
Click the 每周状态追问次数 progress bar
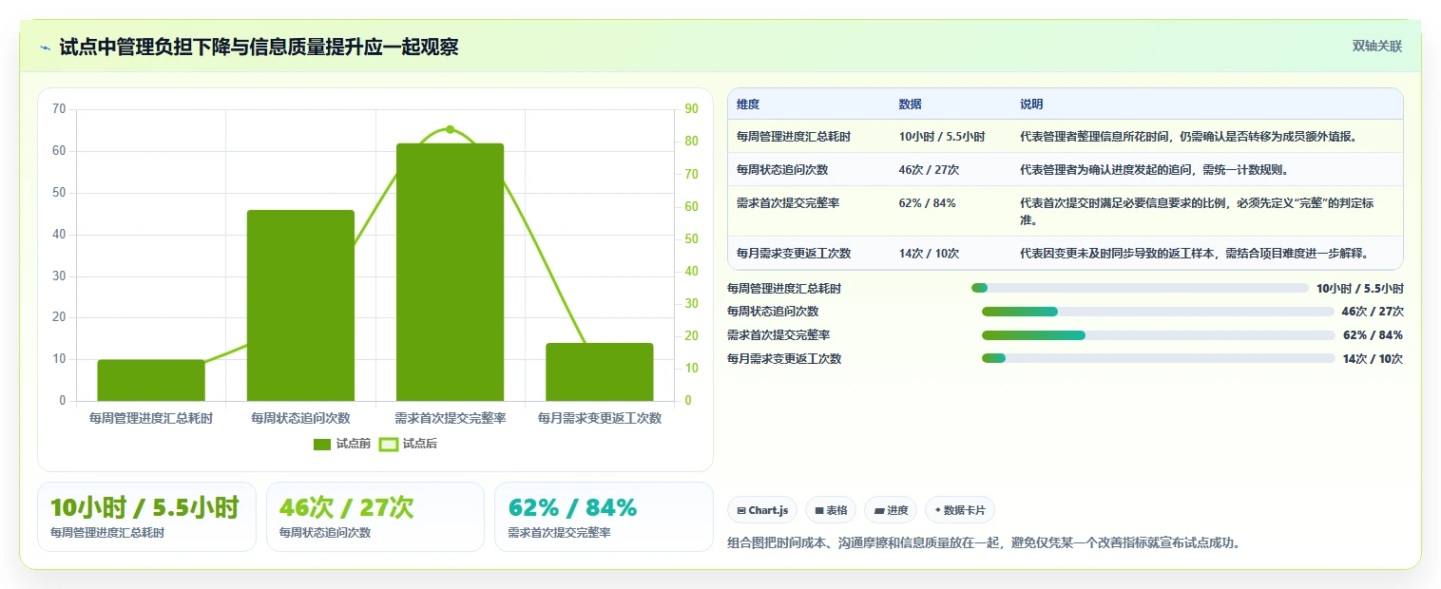pos(1158,312)
